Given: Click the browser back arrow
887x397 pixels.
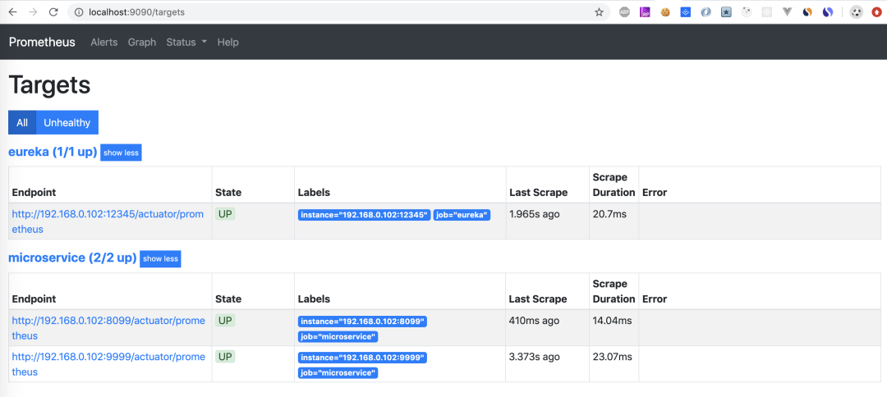Looking at the screenshot, I should [x=12, y=12].
